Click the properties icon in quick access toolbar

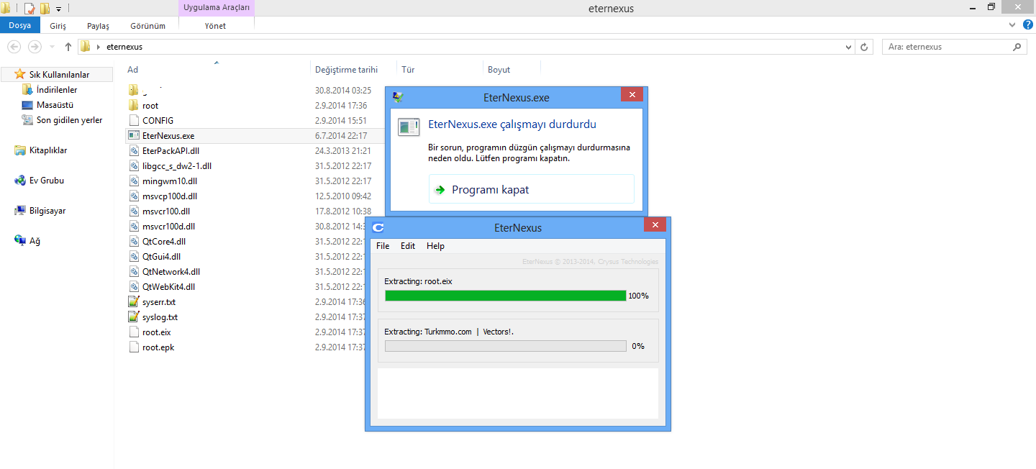click(29, 9)
